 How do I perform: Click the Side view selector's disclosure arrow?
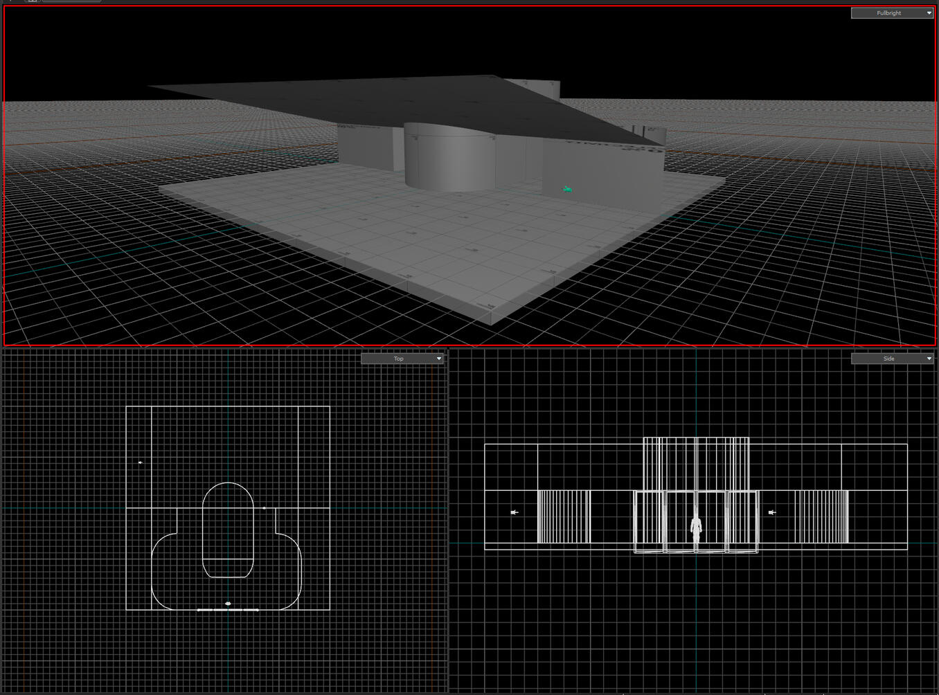[928, 358]
